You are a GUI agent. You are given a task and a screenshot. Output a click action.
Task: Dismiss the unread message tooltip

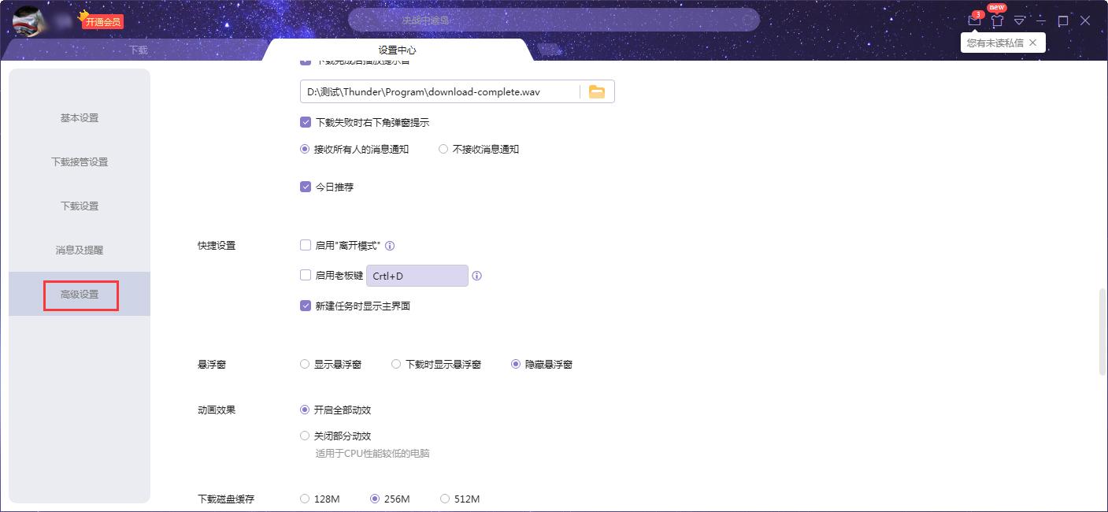pos(1033,43)
